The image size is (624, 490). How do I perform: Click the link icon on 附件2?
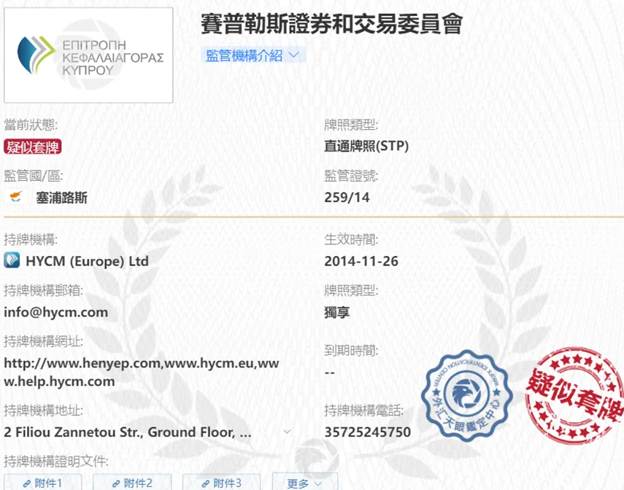[x=116, y=483]
